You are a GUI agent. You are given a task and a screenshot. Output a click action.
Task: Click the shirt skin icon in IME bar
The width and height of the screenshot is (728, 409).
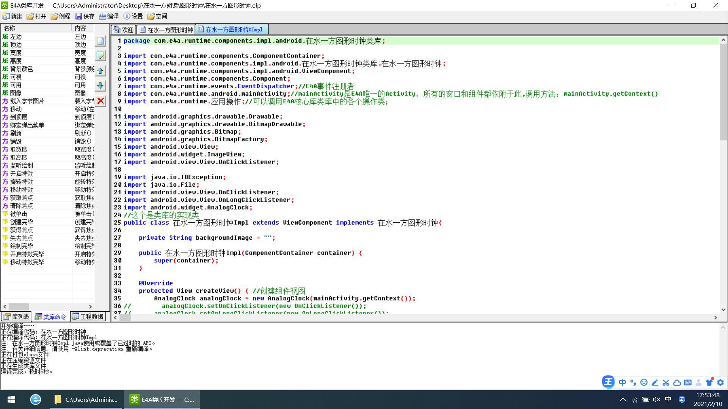click(x=709, y=382)
